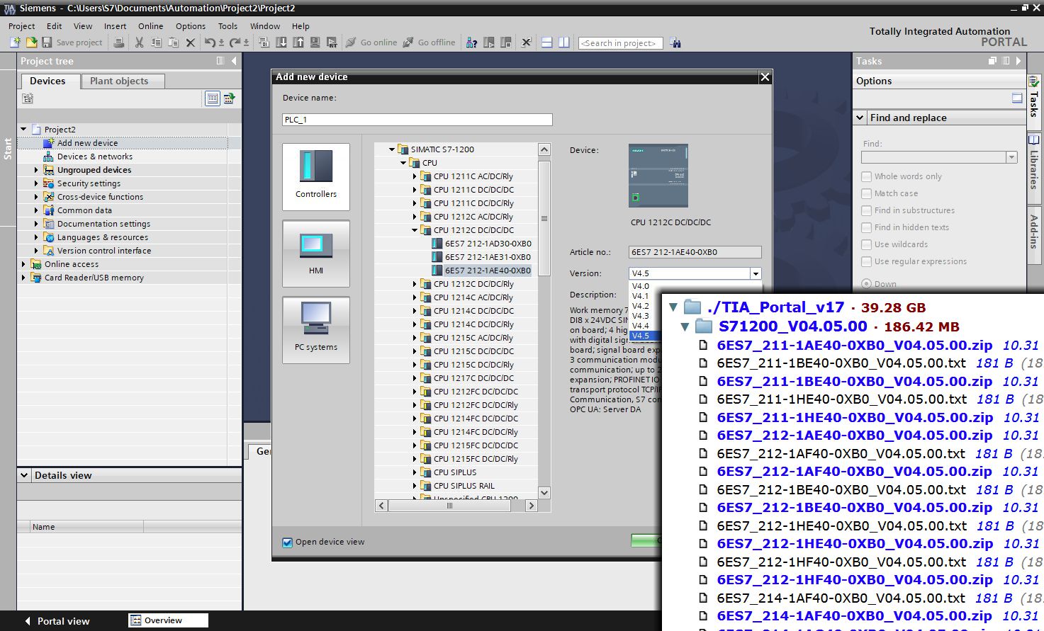Image resolution: width=1044 pixels, height=631 pixels.
Task: Click the Paste toolbar icon
Action: (173, 42)
